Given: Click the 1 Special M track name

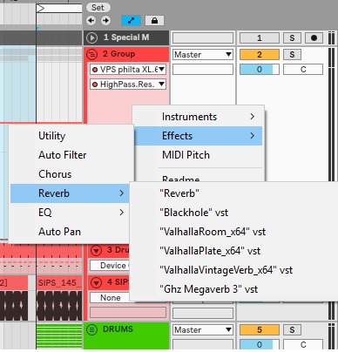Looking at the screenshot, I should [126, 37].
